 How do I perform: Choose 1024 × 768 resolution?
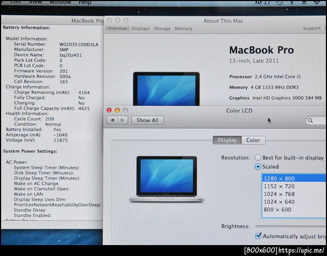(294, 194)
